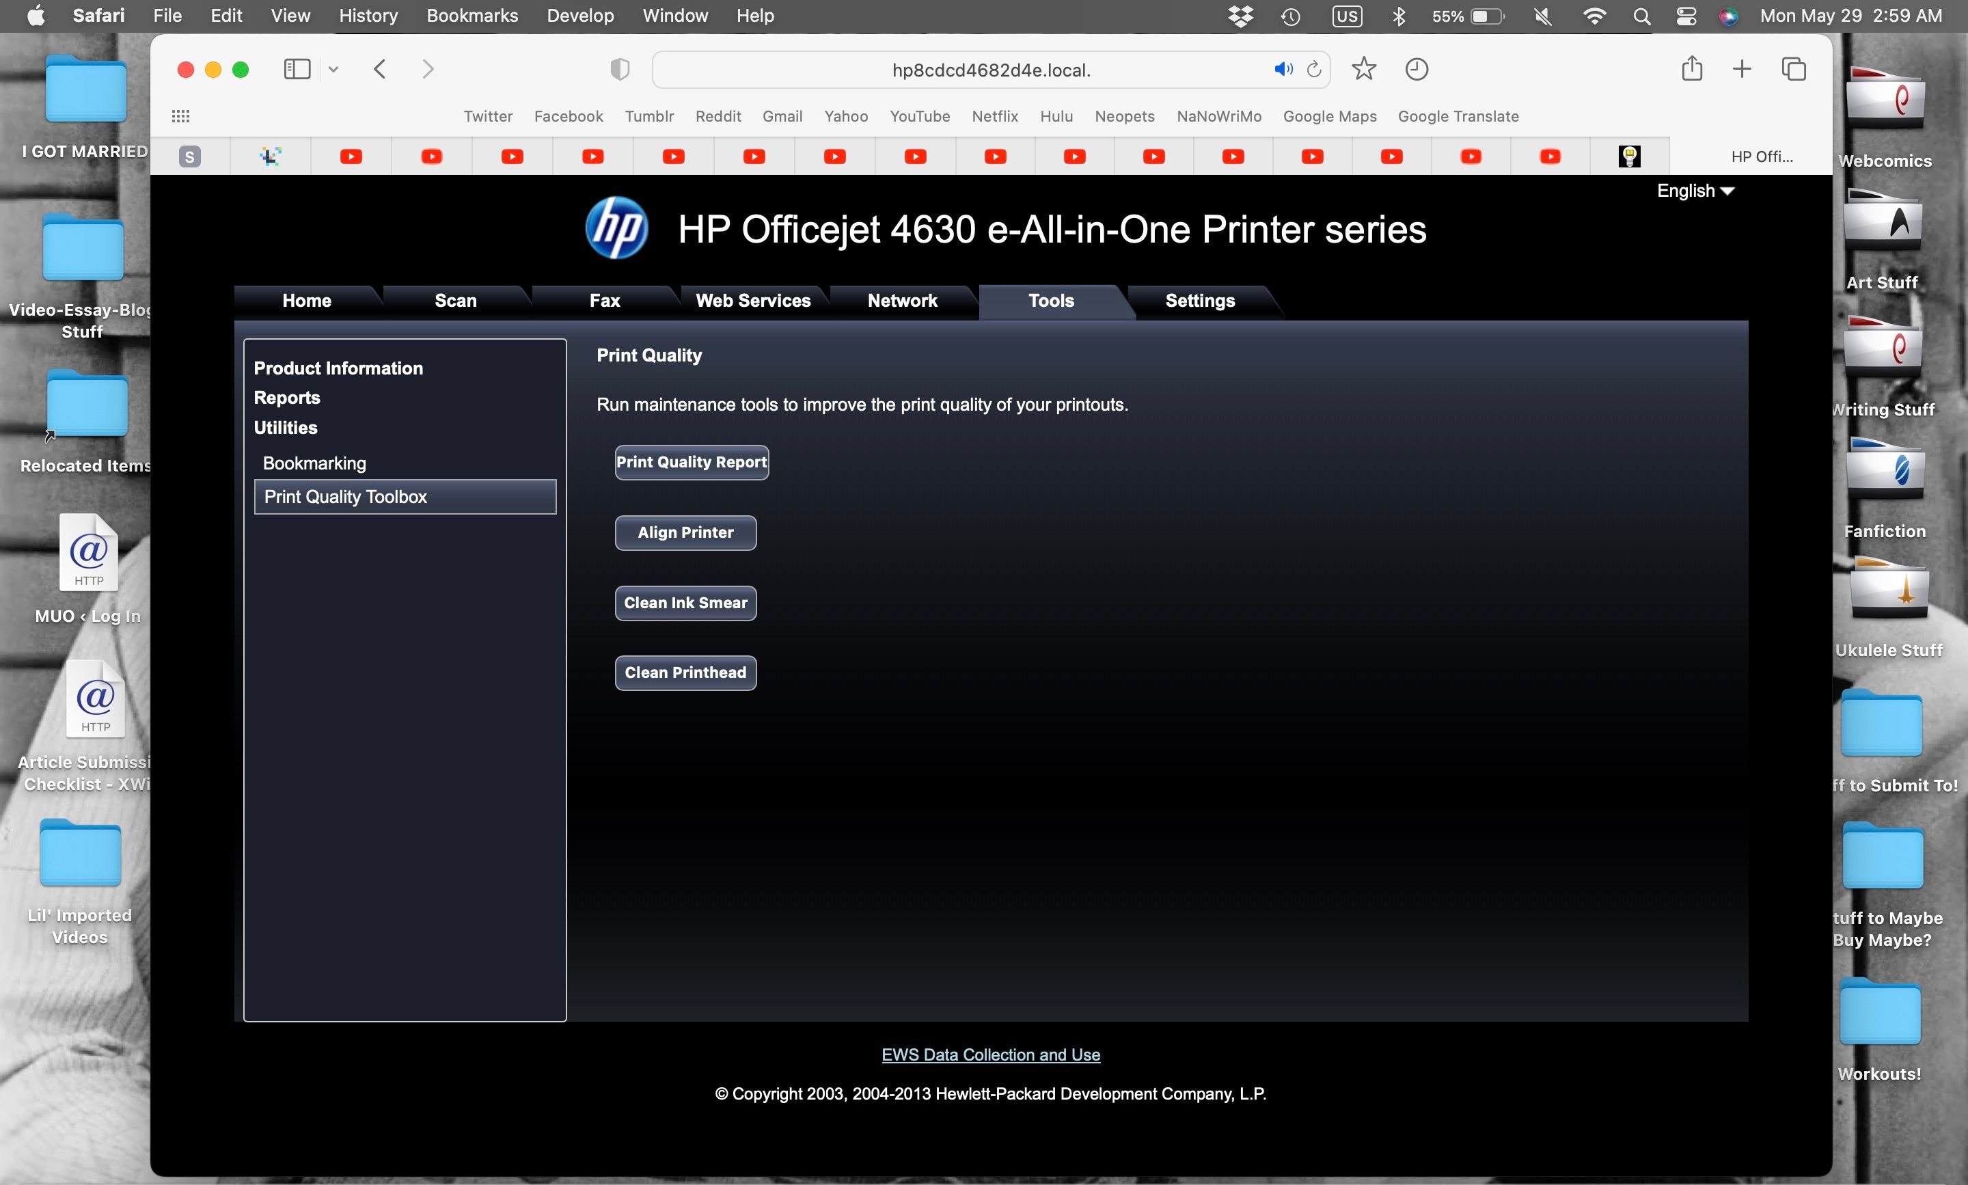Switch to the Network tab
Screen dimensions: 1968x1185
pos(902,301)
